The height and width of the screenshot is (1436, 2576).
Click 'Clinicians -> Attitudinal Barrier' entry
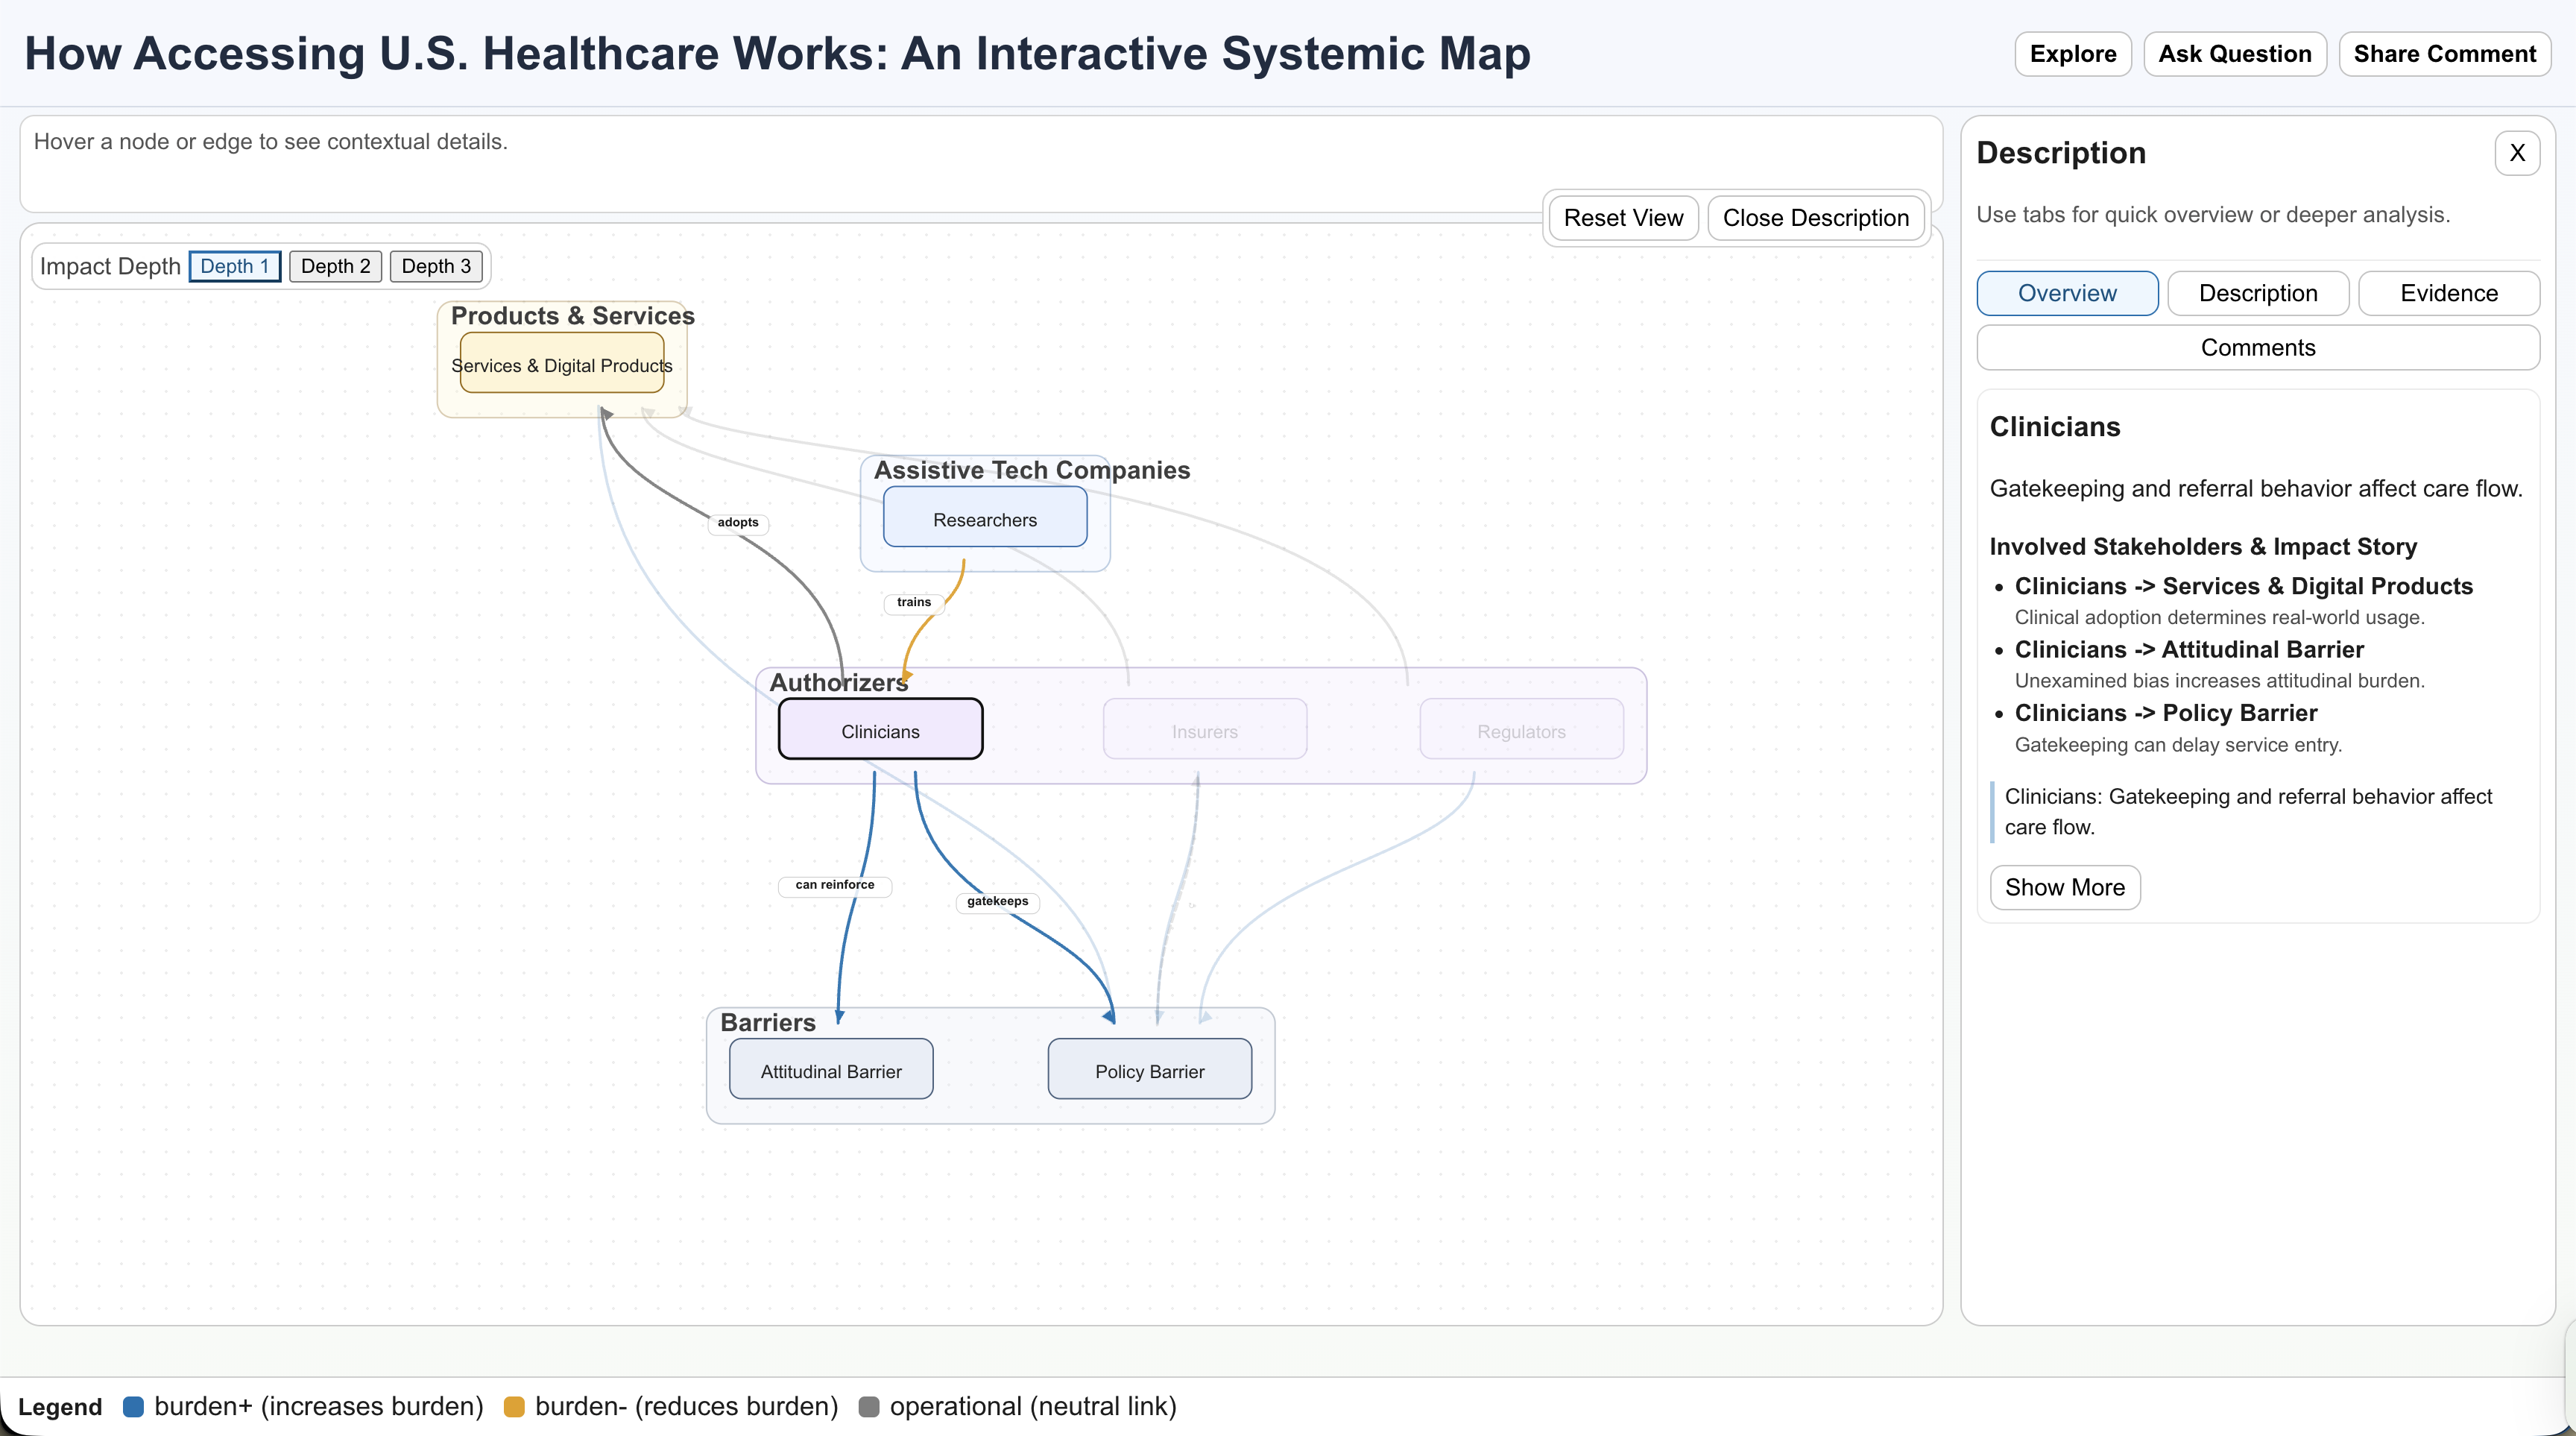pyautogui.click(x=2189, y=650)
